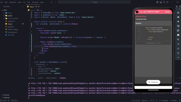Take an emulator screenshot with the camera icon
Viewport: 181px width, 102px height.
pyautogui.click(x=178, y=35)
